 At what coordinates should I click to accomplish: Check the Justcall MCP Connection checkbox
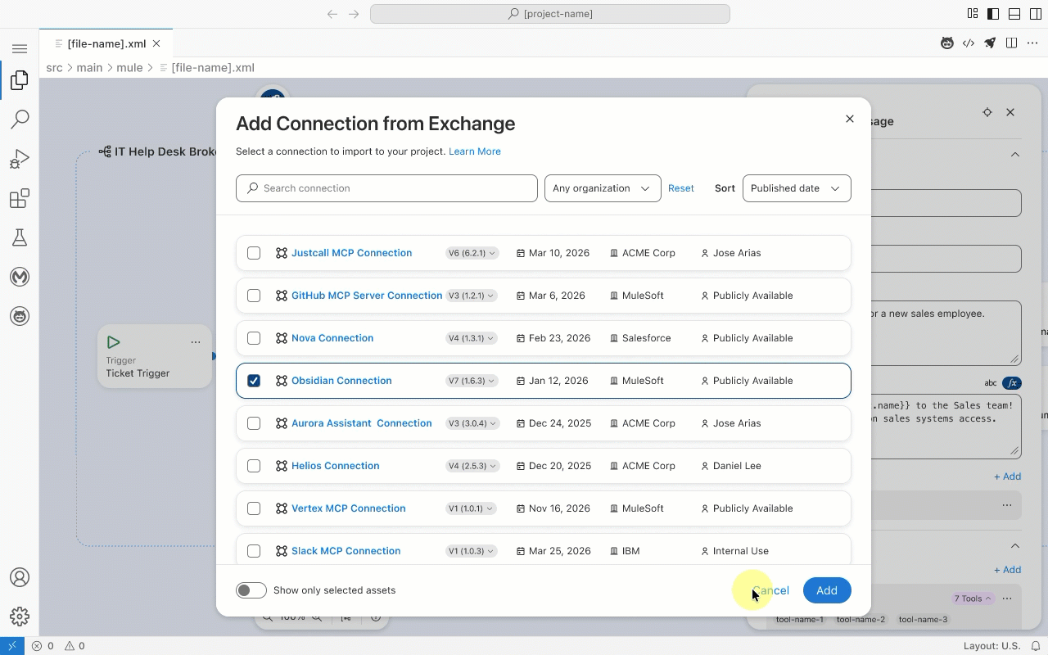[254, 253]
